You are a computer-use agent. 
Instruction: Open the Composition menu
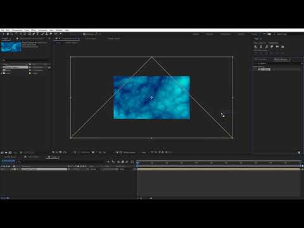(x=17, y=30)
